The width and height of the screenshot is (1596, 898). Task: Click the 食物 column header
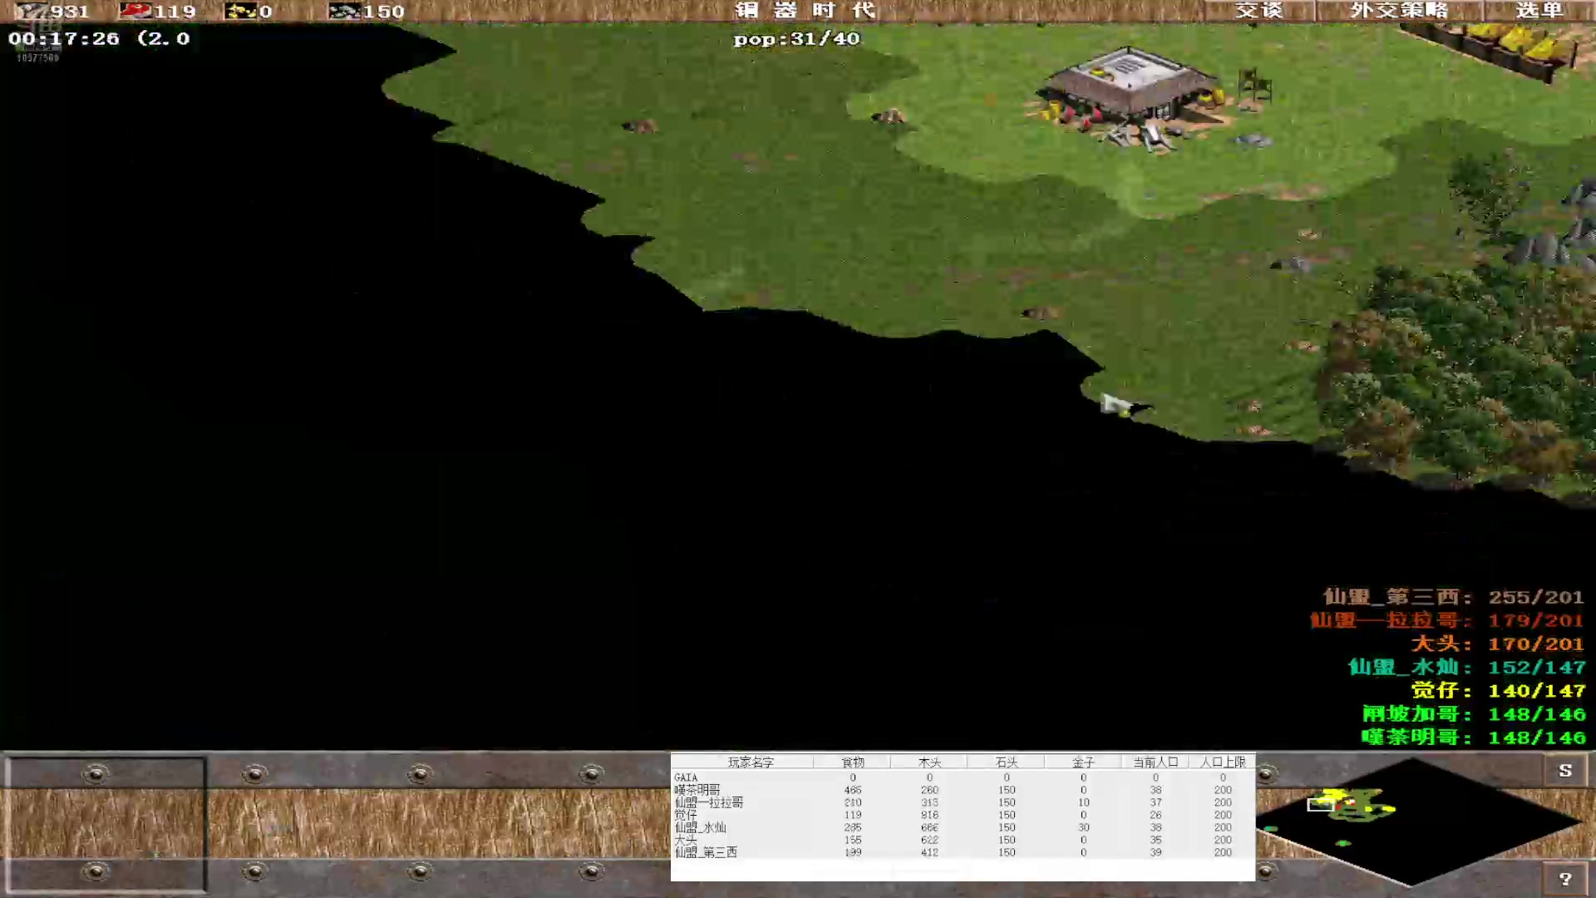(853, 762)
